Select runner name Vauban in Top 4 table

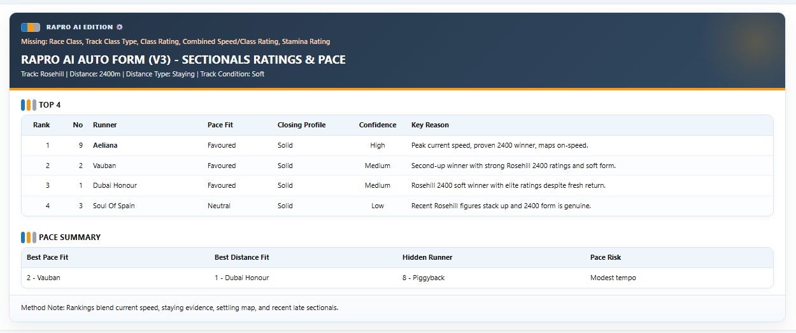point(104,166)
